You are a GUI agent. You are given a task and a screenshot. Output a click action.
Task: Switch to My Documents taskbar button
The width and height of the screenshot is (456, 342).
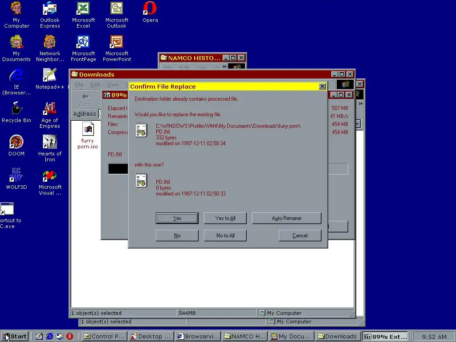point(292,337)
